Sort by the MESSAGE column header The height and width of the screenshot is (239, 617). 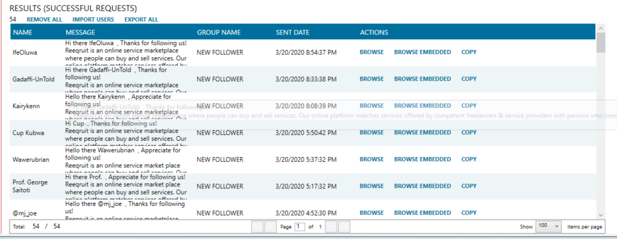(x=80, y=33)
